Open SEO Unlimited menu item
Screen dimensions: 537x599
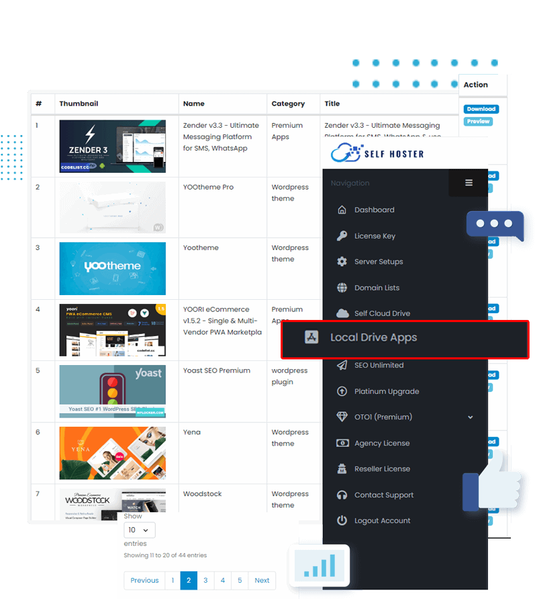(x=379, y=365)
